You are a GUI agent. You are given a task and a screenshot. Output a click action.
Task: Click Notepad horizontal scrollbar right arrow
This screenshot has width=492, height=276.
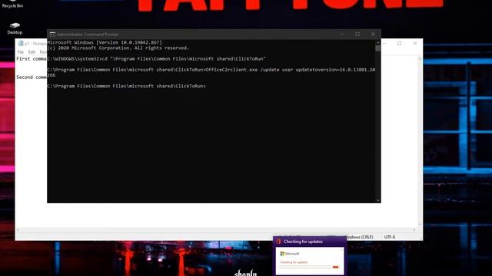coord(414,230)
